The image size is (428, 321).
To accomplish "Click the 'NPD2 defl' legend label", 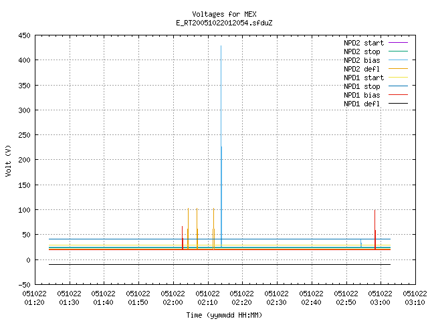I will 362,69.
